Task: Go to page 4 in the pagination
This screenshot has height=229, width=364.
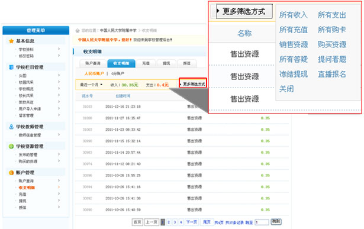Action: pos(181,222)
